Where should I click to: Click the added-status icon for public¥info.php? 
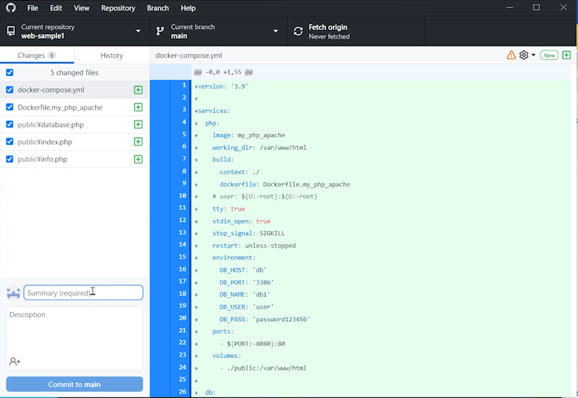(138, 159)
